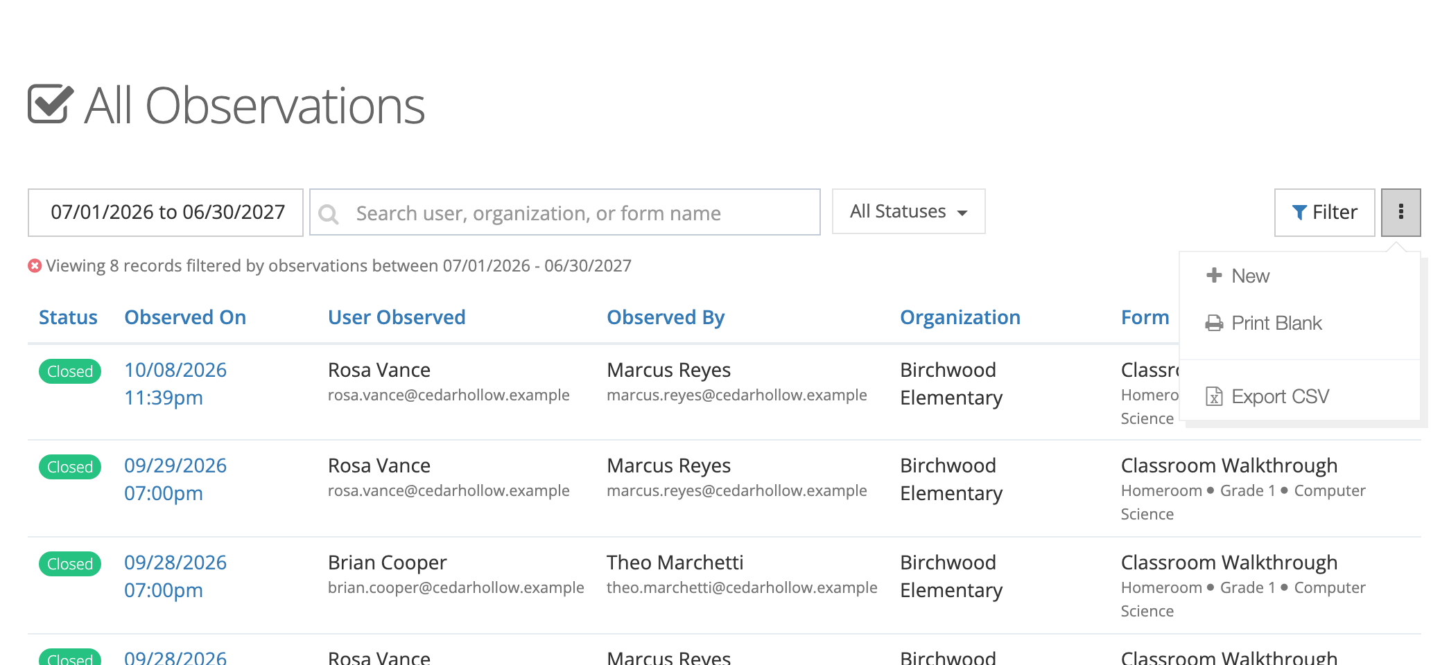
Task: Click Birchwood Elementary in Brian Cooper's row
Action: click(951, 576)
